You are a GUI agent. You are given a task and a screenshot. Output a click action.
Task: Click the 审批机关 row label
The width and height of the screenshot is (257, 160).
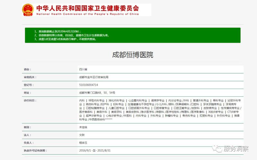click(30, 77)
